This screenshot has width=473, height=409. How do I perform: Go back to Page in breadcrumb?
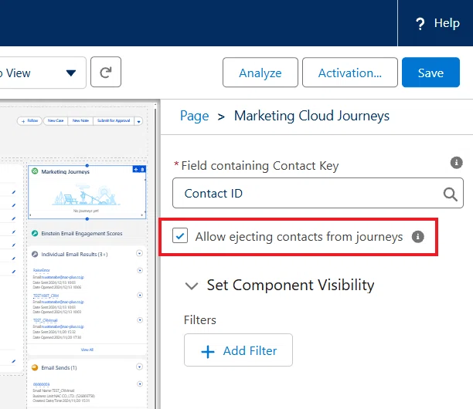[194, 117]
